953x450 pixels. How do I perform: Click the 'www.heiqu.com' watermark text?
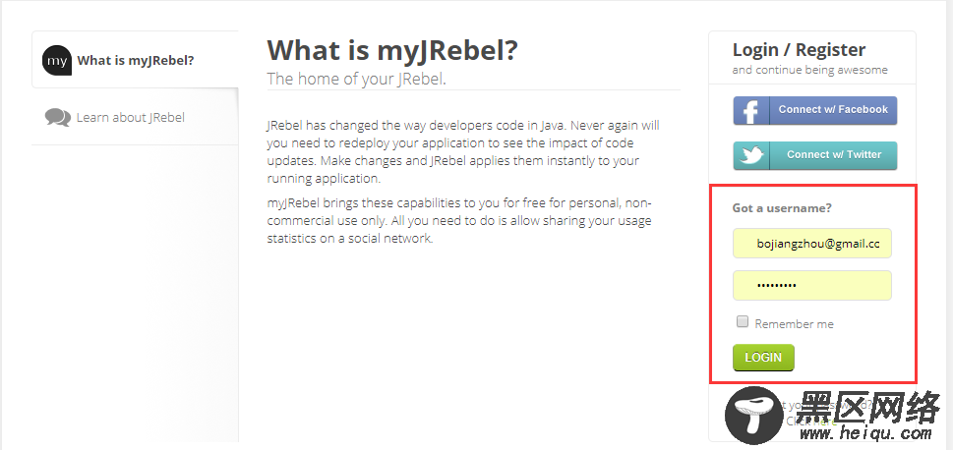point(865,433)
